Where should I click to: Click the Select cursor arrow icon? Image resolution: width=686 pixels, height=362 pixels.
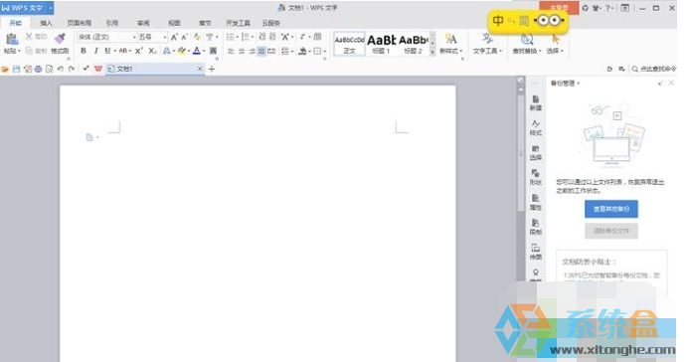pos(555,40)
